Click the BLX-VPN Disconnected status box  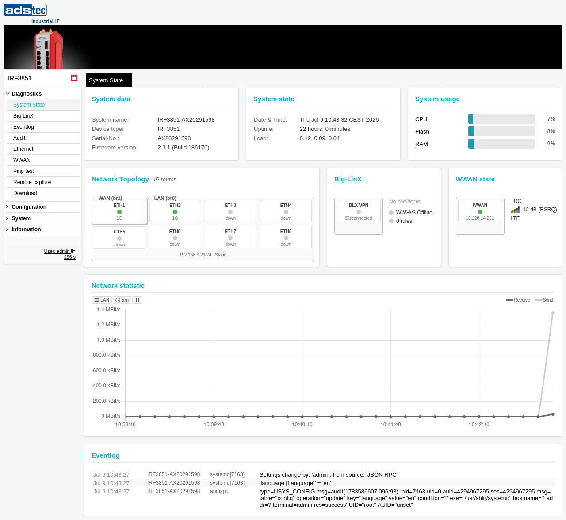click(359, 211)
